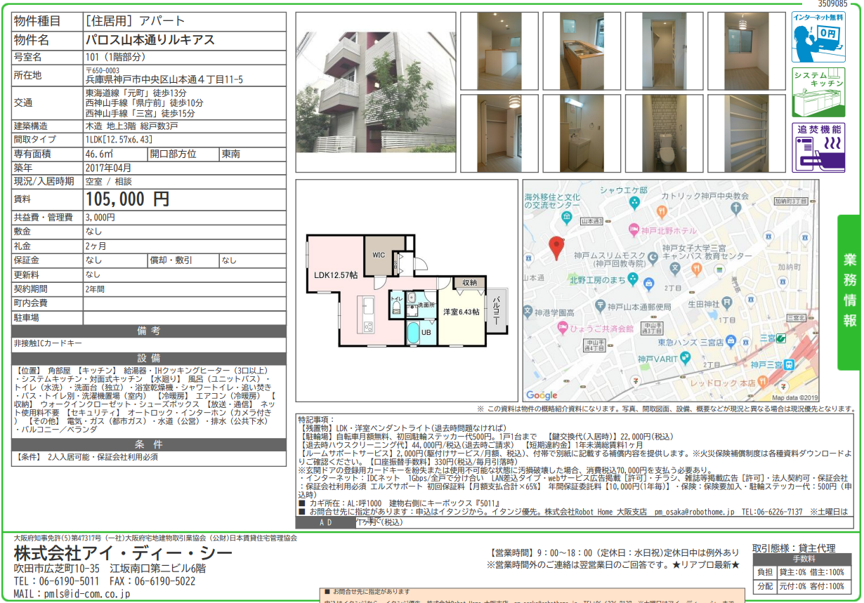Viewport: 864px width, 603px height.
Task: Click the layout value 1LDK[12.57x6.43]
Action: 119,140
